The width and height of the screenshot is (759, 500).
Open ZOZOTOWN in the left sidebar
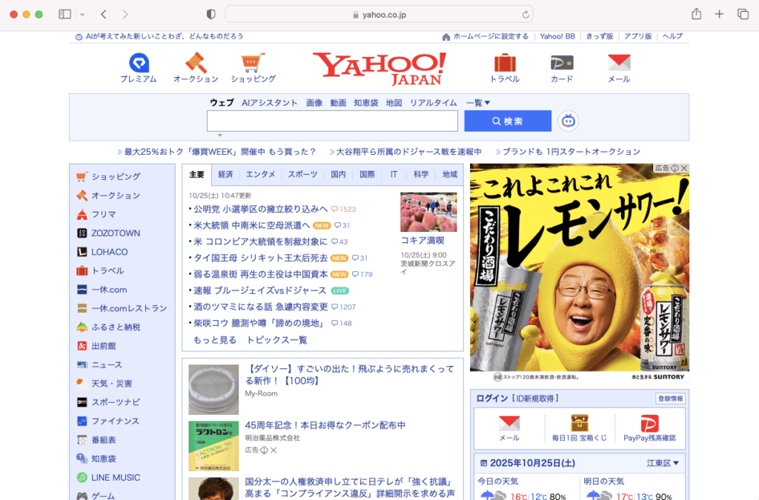tap(116, 233)
